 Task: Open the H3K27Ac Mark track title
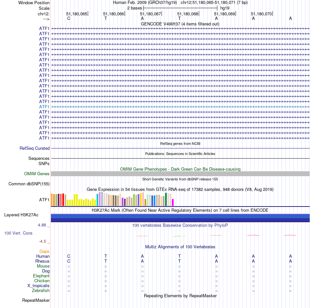coord(180,210)
